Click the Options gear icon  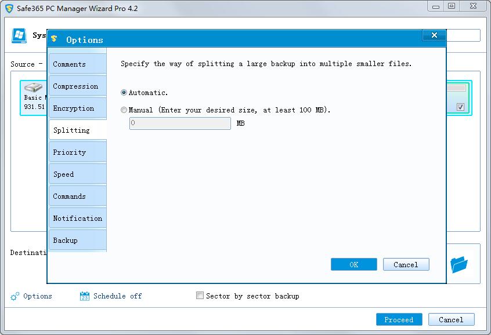pos(15,296)
